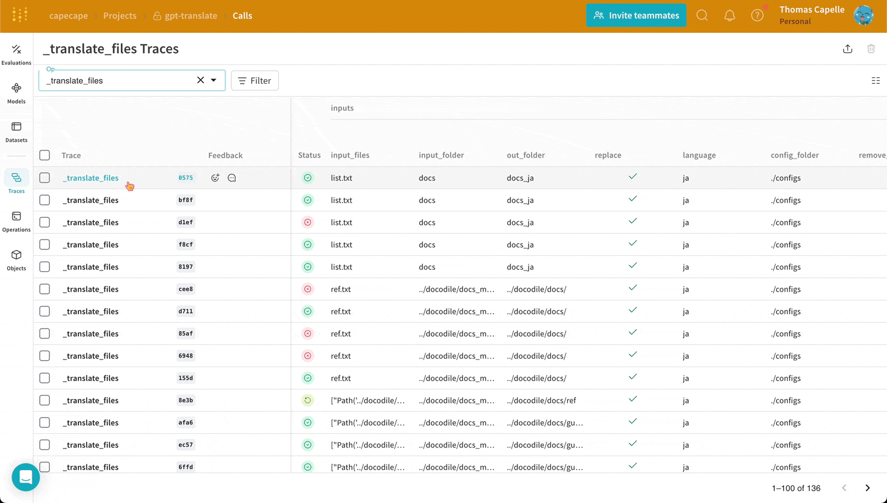Open the Filter button
887x503 pixels.
[x=255, y=81]
